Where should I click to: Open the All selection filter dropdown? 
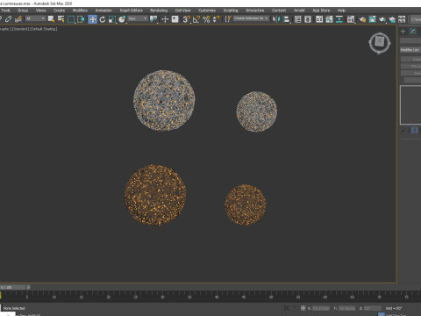point(35,18)
